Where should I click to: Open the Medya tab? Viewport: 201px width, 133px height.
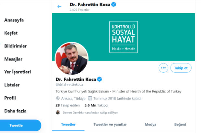tap(150, 125)
